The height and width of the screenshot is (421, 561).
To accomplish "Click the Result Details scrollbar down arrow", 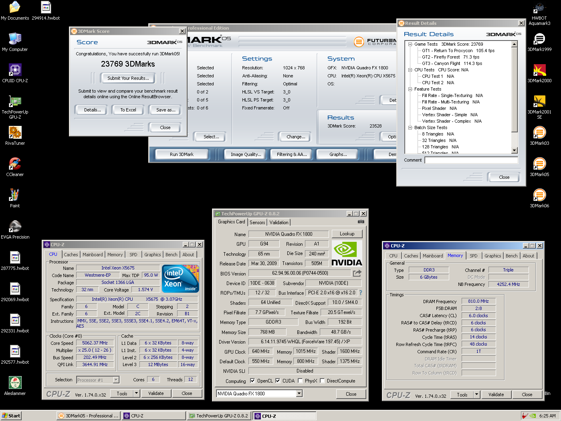I will [x=515, y=150].
